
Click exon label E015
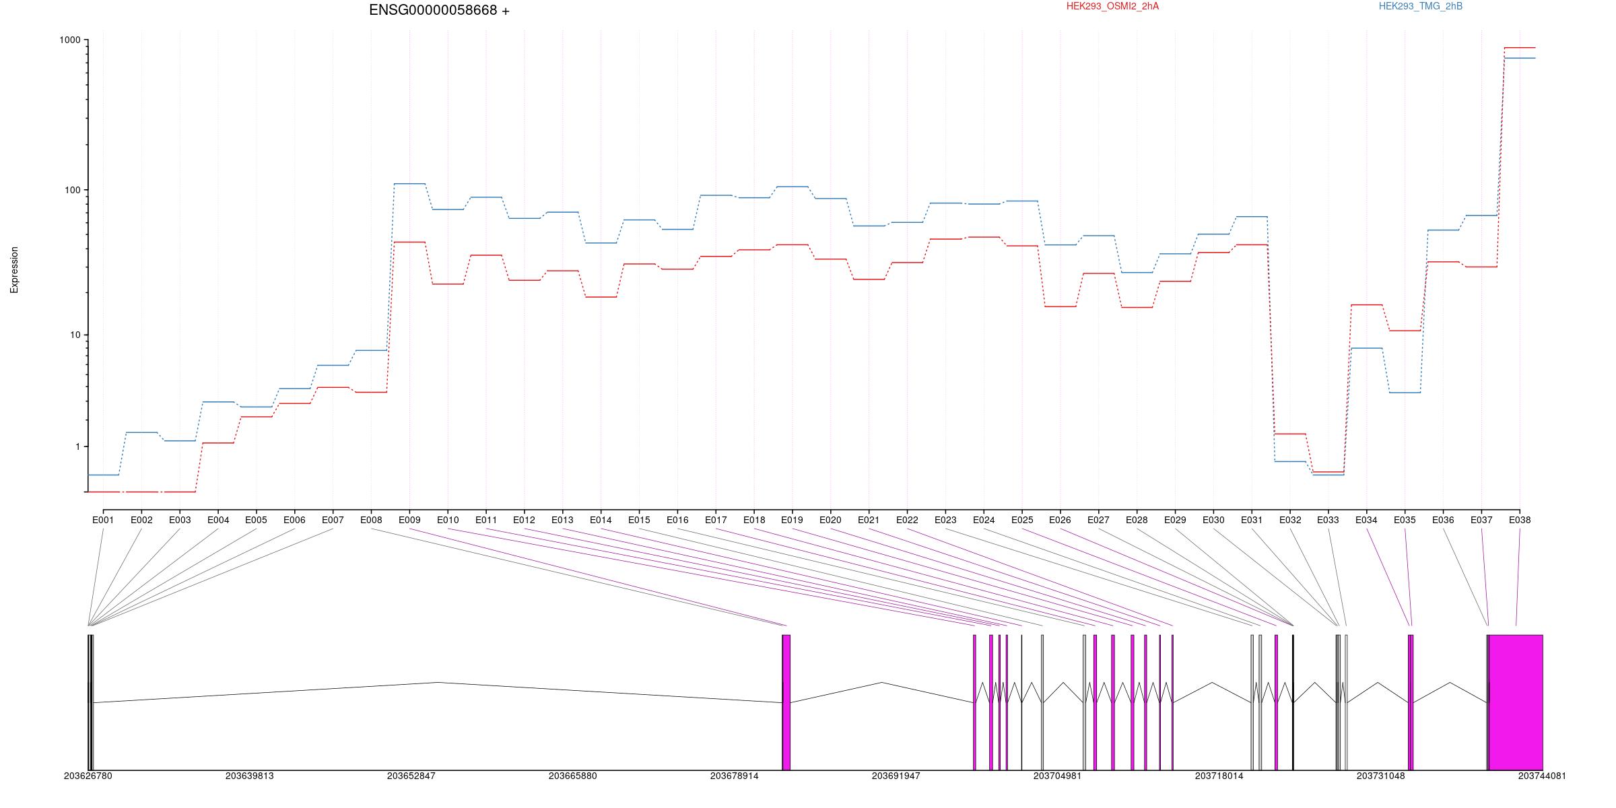(639, 520)
